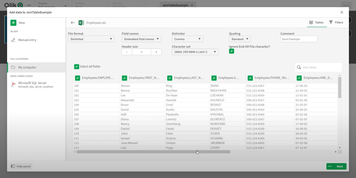This screenshot has height=178, width=356.
Task: Click the green New plus icon
Action: (x=13, y=23)
